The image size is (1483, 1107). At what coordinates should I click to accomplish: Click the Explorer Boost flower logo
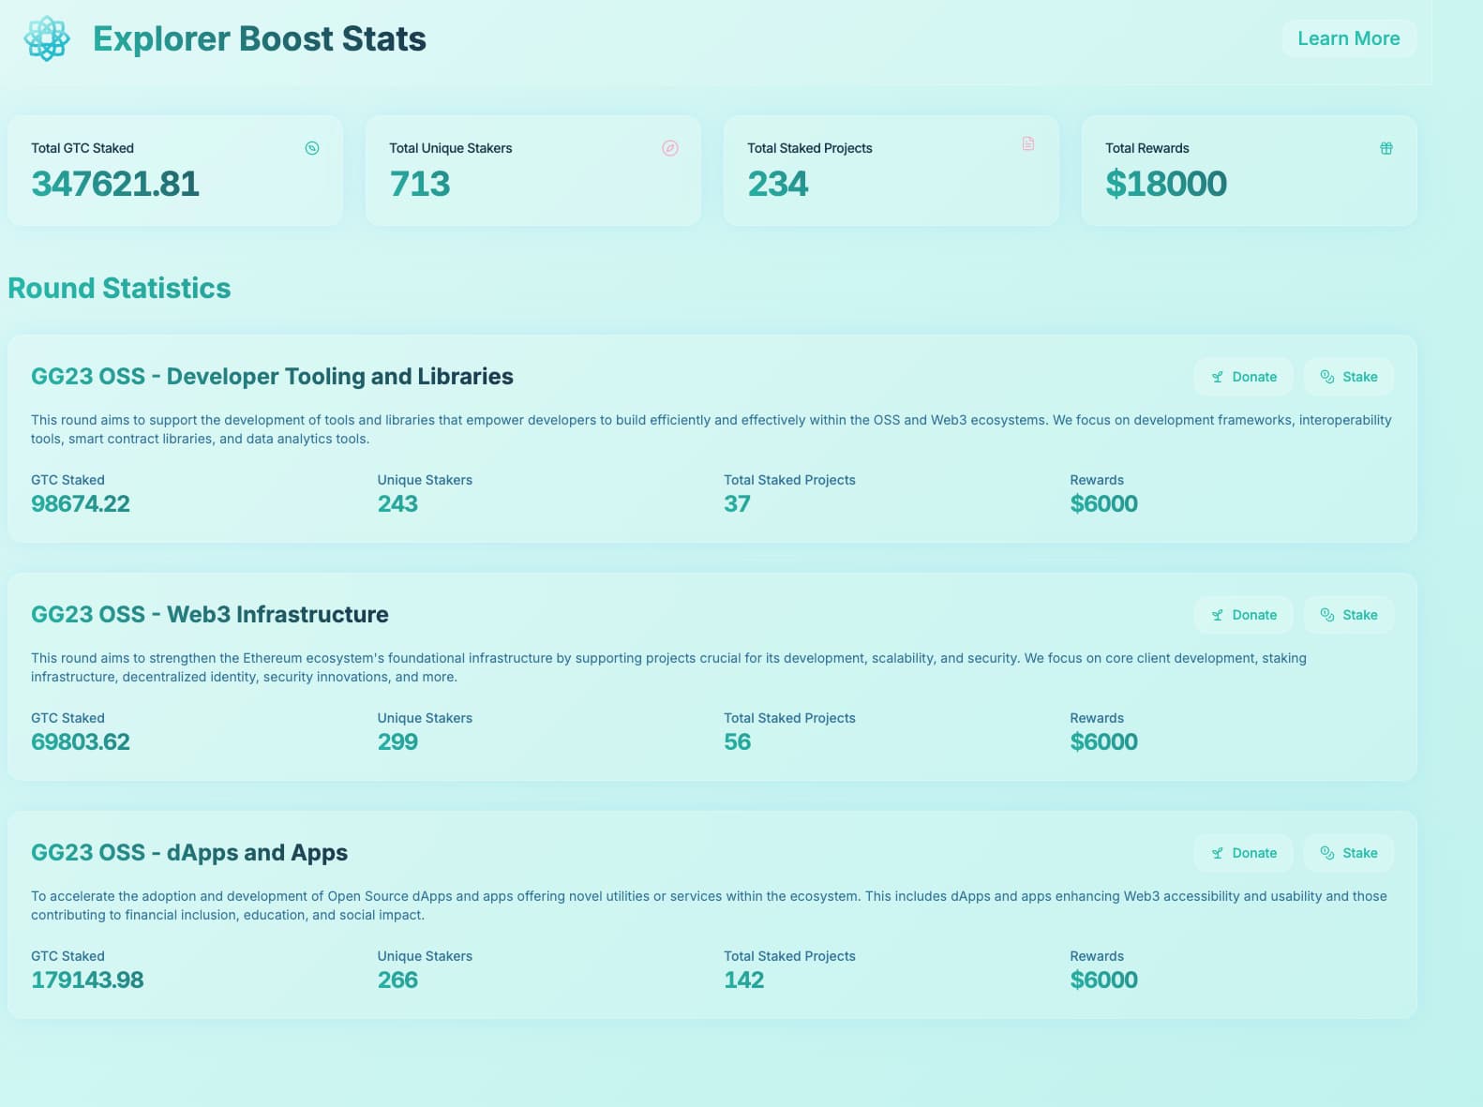coord(47,38)
